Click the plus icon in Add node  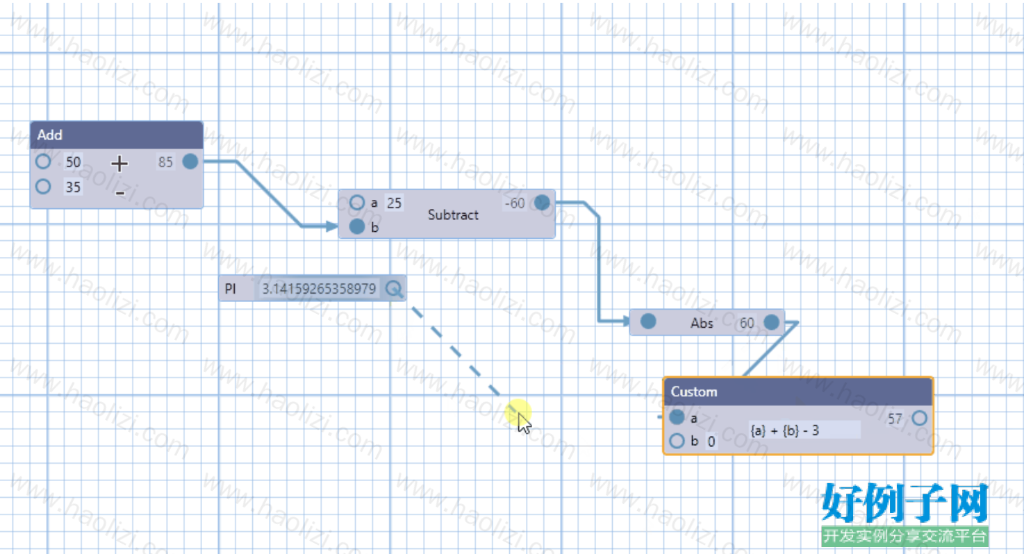(120, 164)
